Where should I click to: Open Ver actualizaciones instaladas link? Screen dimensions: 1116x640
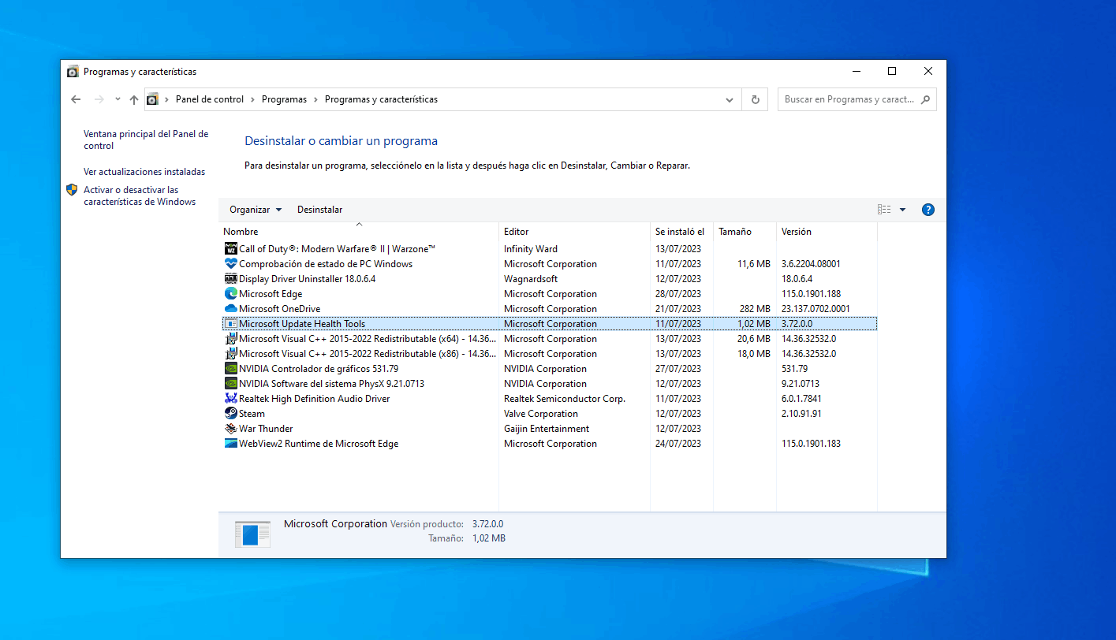pos(144,172)
